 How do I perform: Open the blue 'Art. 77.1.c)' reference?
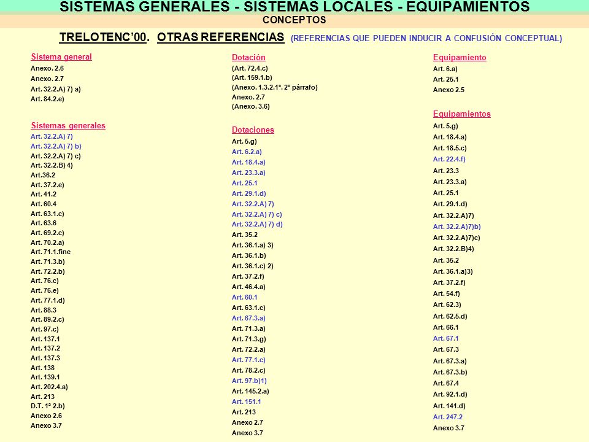248,360
